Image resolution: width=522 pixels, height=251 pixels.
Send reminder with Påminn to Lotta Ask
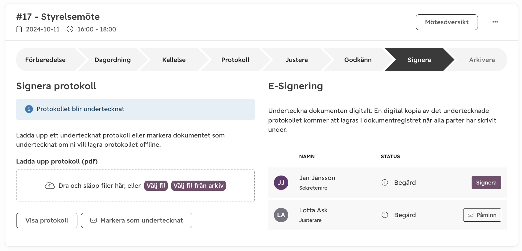click(482, 215)
